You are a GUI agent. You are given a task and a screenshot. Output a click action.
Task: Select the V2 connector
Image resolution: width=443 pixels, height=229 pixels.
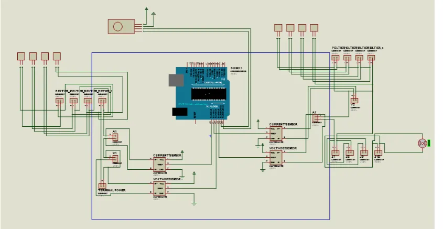(x=354, y=101)
